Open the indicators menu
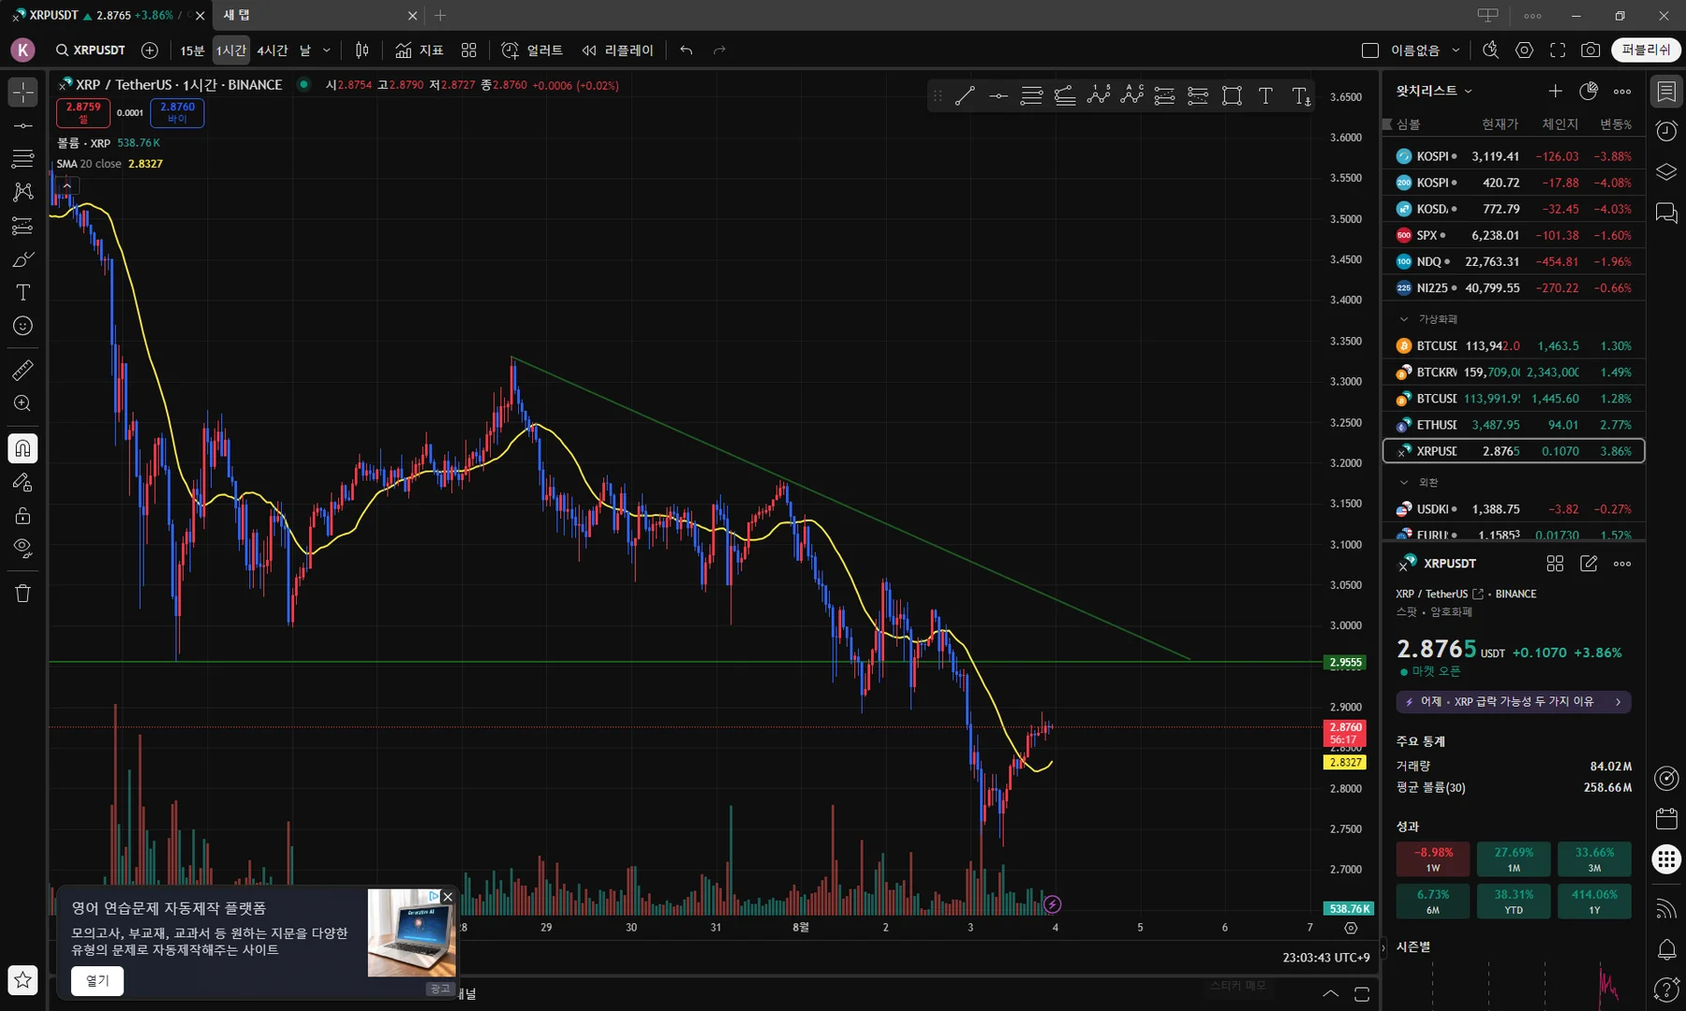Viewport: 1686px width, 1011px height. (419, 51)
